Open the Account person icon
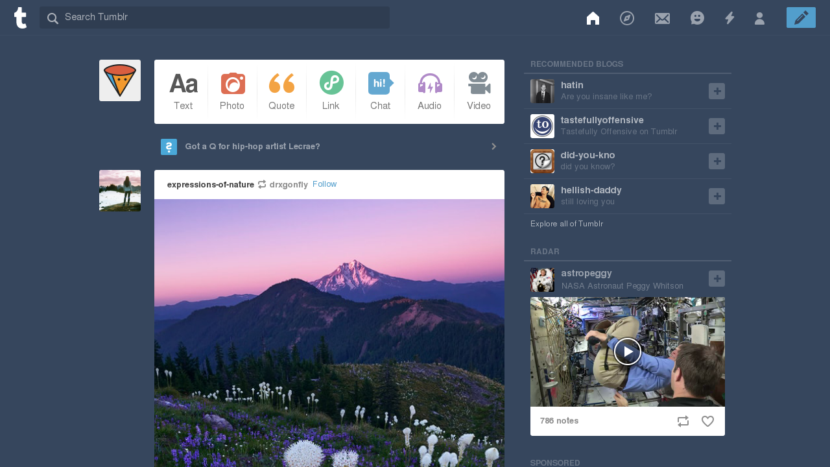Screen dimensions: 830x467 pos(759,18)
